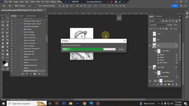Create new action in Actions panel
Viewport: 189px width, 106px height.
coord(39,74)
